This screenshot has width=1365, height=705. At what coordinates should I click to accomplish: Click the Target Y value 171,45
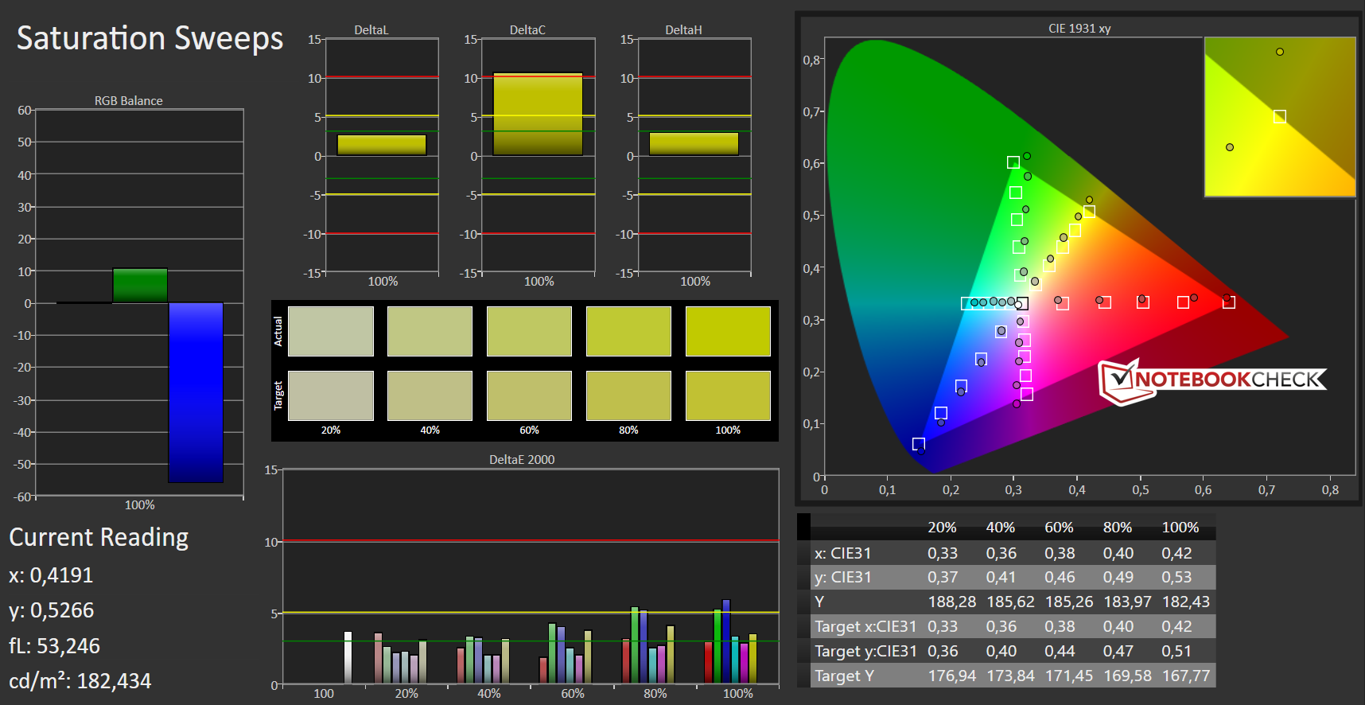click(x=1069, y=676)
